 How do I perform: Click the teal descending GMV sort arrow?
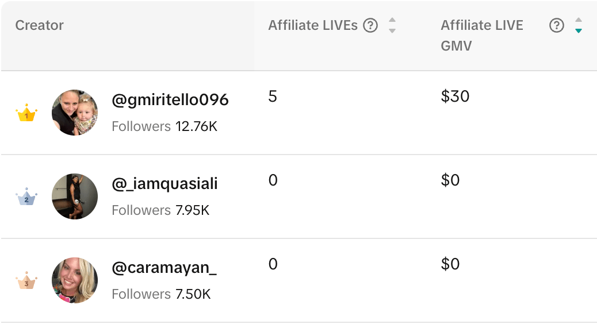tap(579, 31)
